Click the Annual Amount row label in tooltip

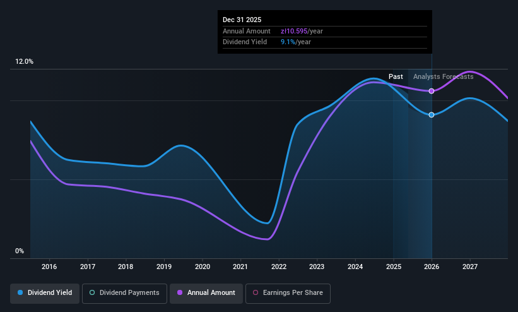[247, 31]
